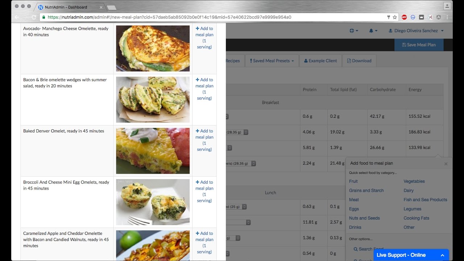Click the Download tab

359,61
